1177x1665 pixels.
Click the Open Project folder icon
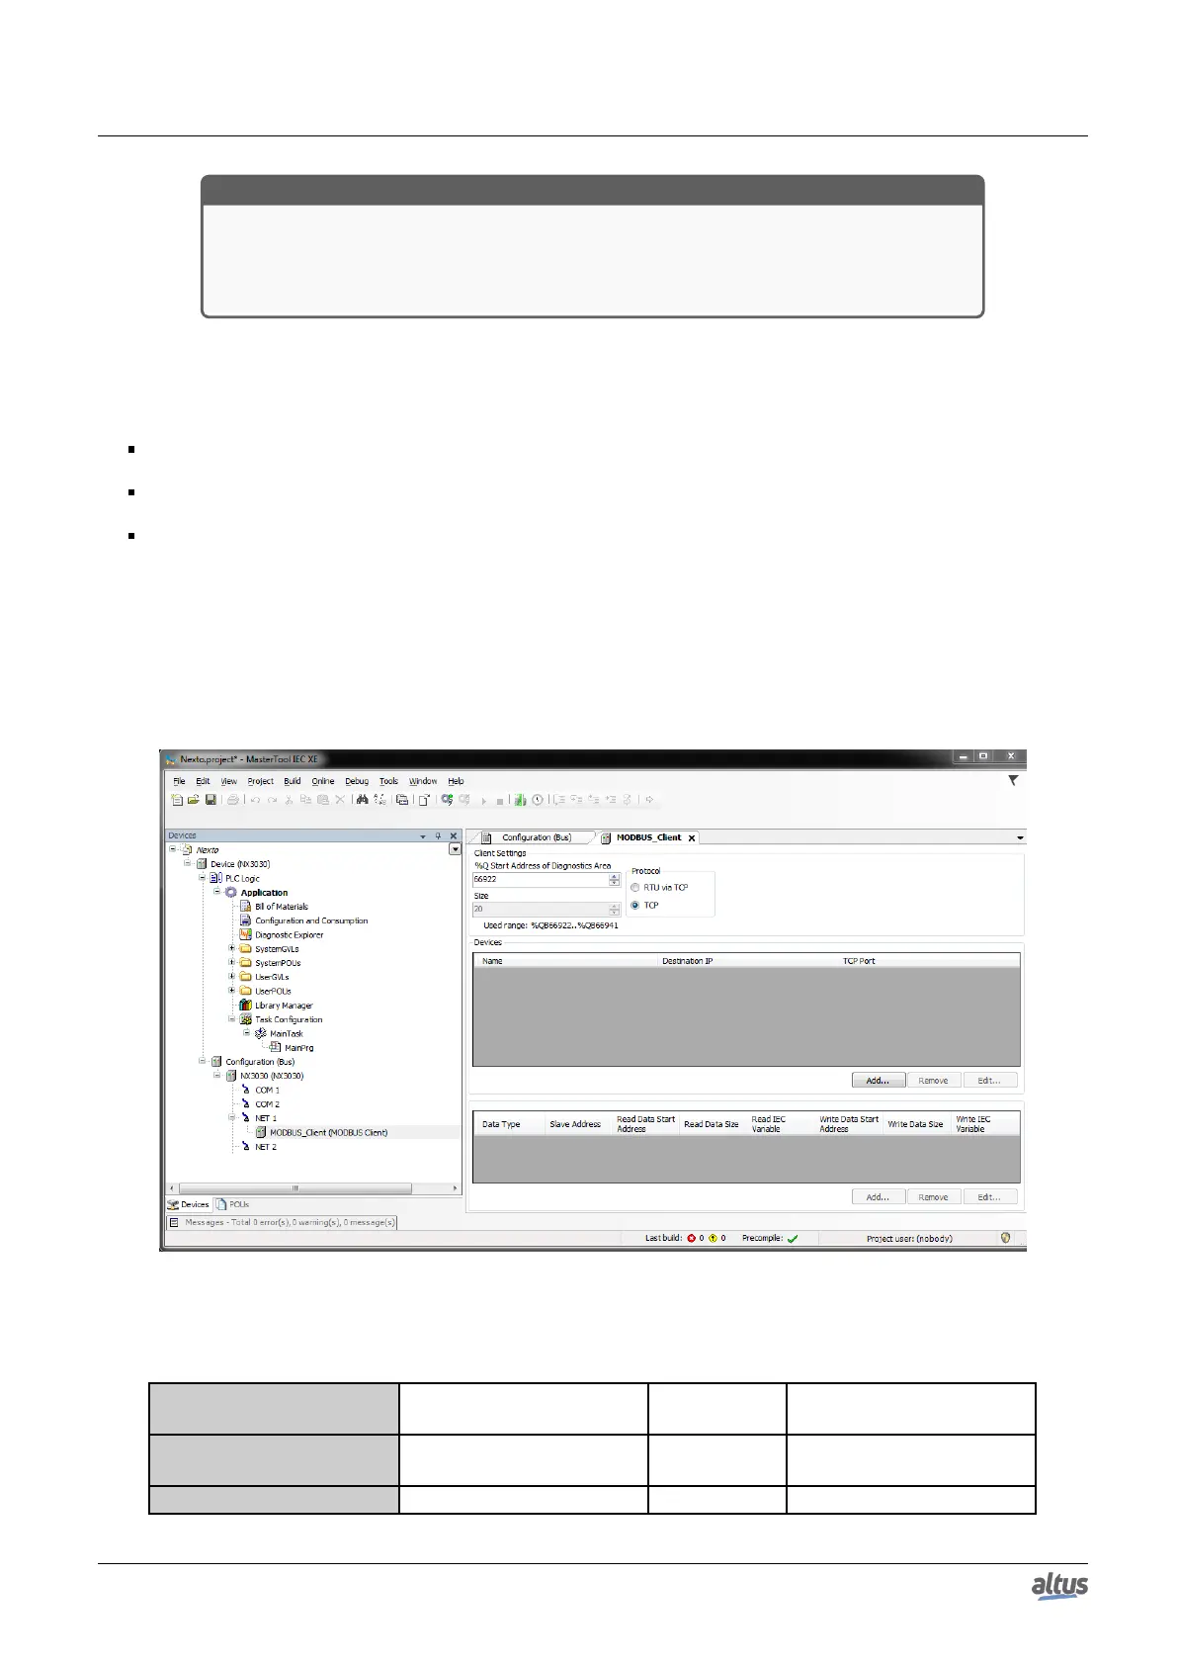pos(194,800)
